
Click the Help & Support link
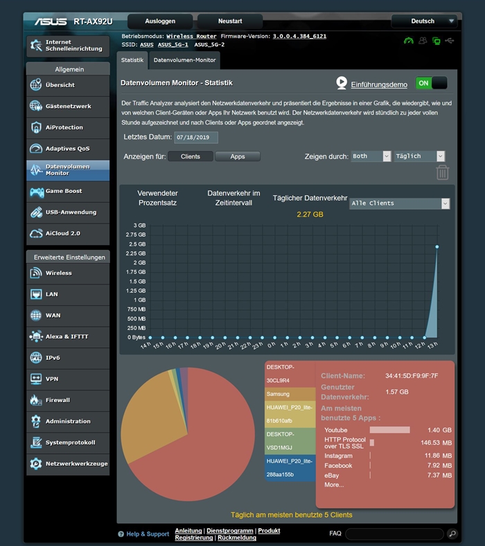(x=148, y=534)
